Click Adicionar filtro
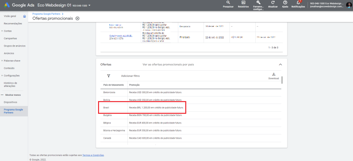 tap(130, 76)
